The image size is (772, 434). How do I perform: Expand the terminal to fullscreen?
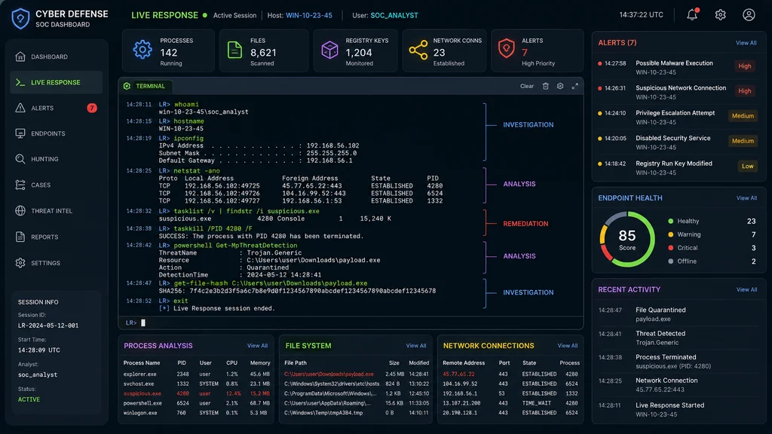(575, 86)
